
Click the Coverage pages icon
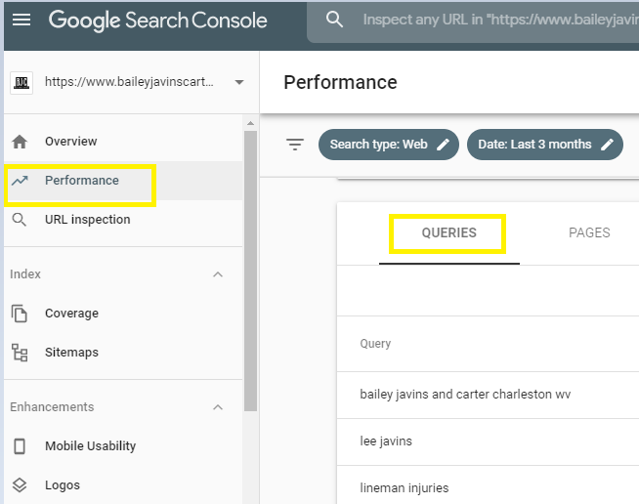coord(20,314)
